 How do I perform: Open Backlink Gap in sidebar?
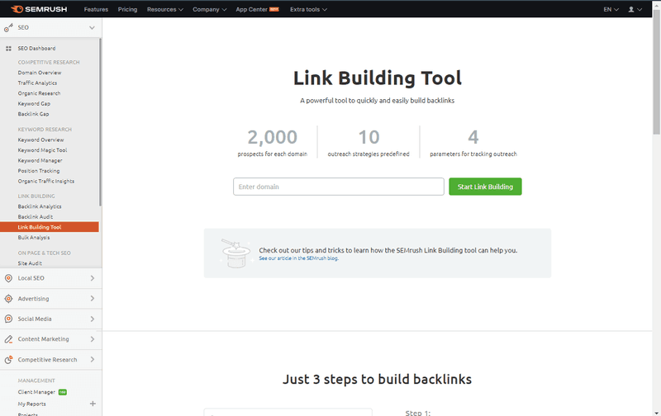coord(33,114)
